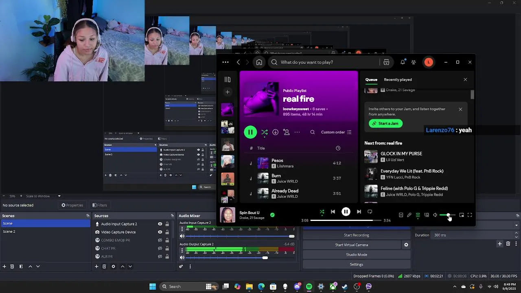Open scene filters icon in OBS Scenes panel
The image size is (521, 293).
click(21, 267)
